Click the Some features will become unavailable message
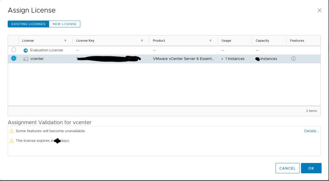Screen dimensions: 329x181 [x=50, y=131]
